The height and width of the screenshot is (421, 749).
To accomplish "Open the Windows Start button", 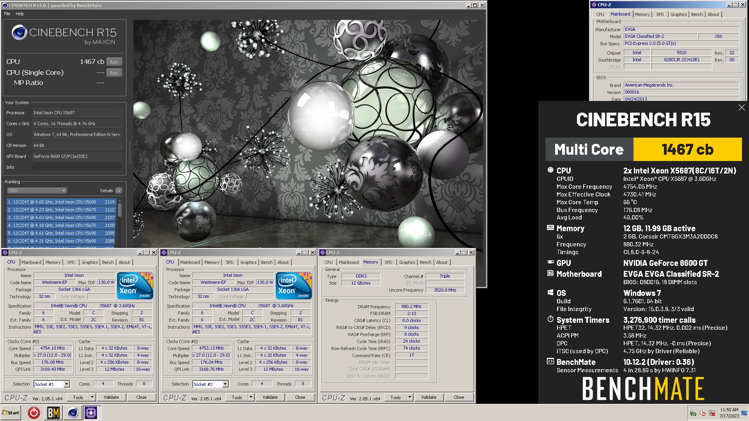I will (11, 412).
